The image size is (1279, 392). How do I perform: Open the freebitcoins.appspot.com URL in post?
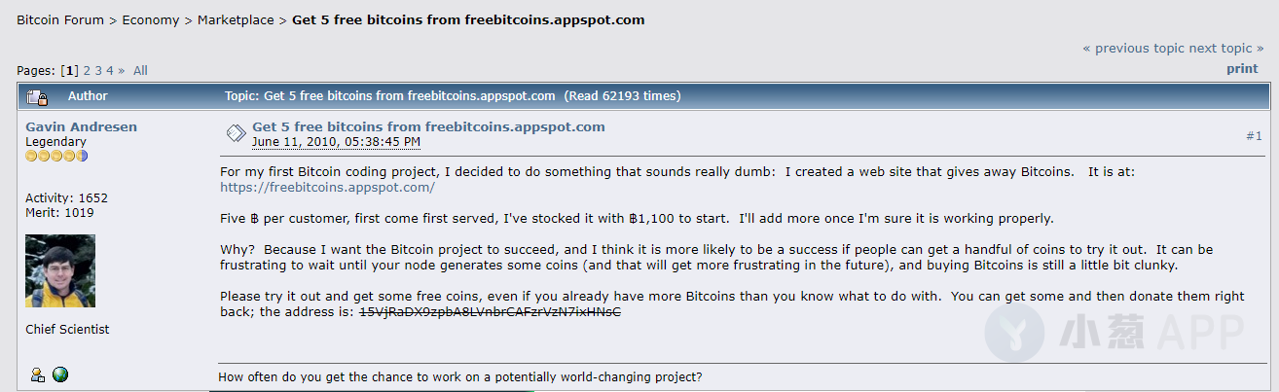pos(327,187)
